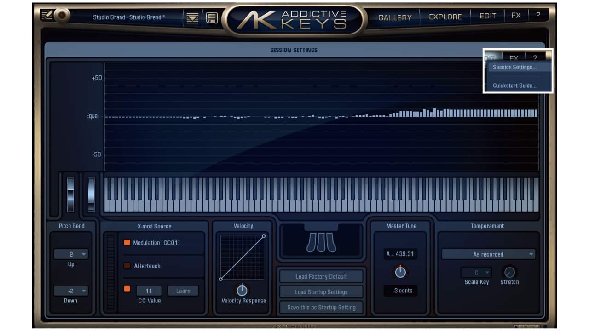589x331 pixels.
Task: Click the pitch bend wheel
Action: click(70, 195)
